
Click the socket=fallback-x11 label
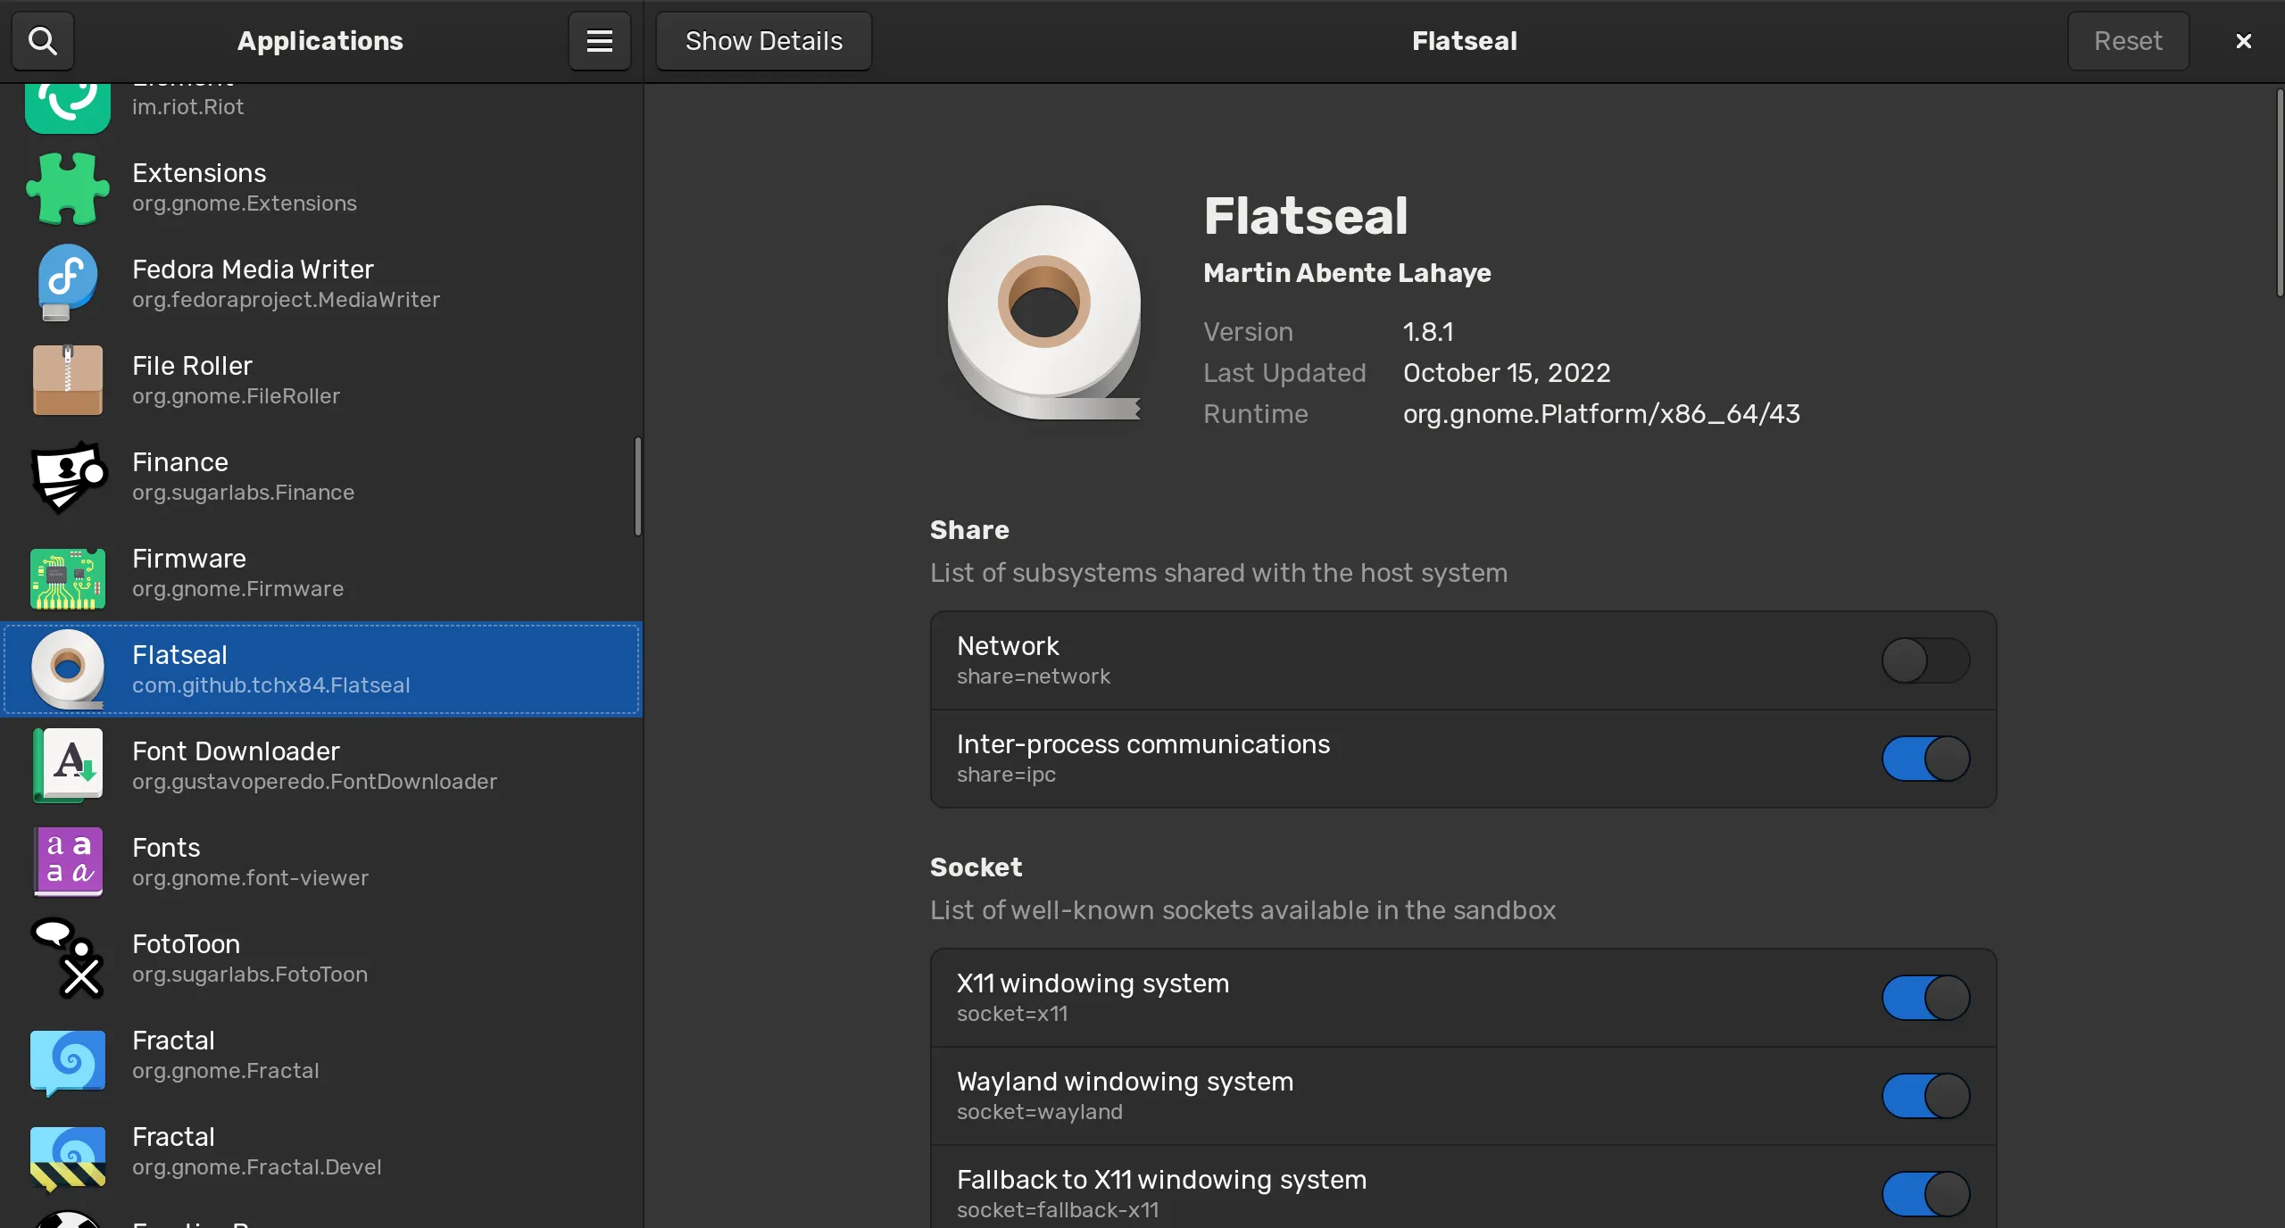pyautogui.click(x=1058, y=1210)
